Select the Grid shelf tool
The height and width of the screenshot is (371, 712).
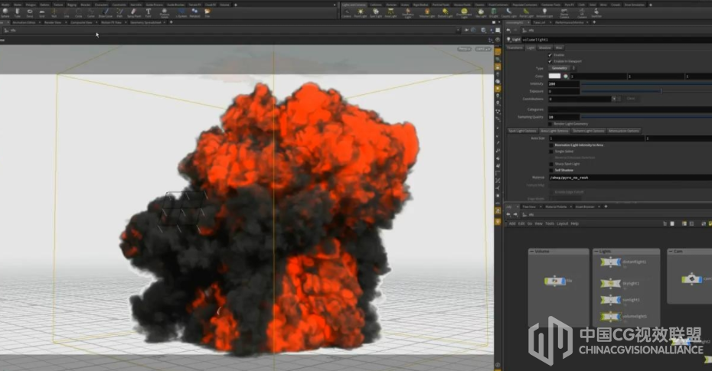[x=42, y=13]
